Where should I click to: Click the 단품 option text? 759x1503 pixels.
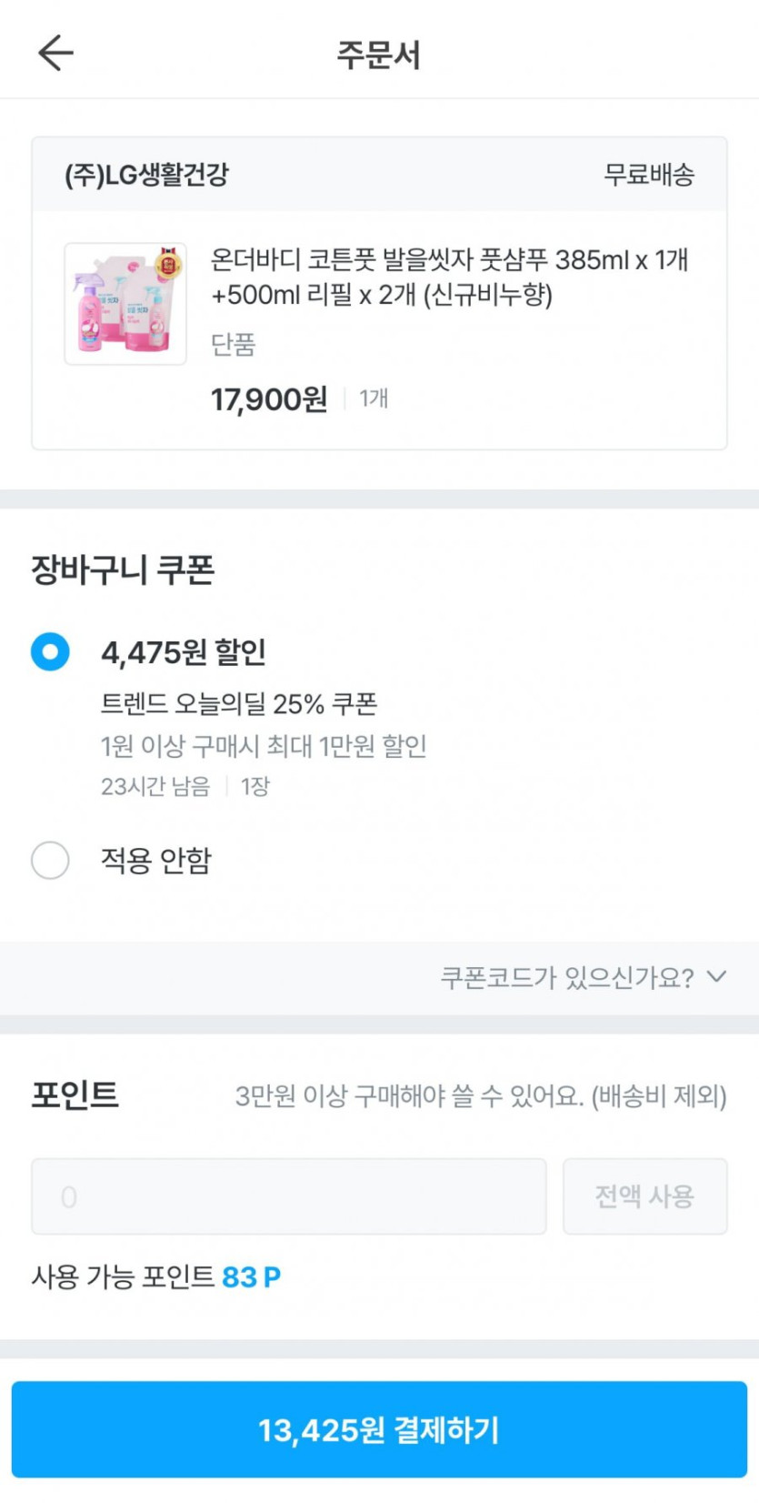coord(234,344)
